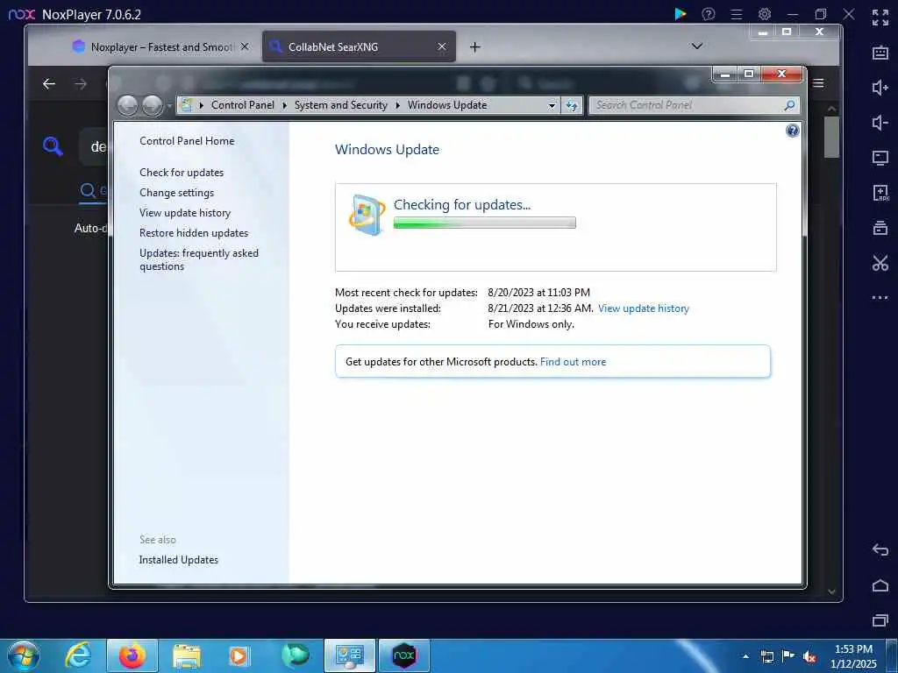Click the browser back arrow in Nox
This screenshot has height=673, width=898.
[x=49, y=84]
